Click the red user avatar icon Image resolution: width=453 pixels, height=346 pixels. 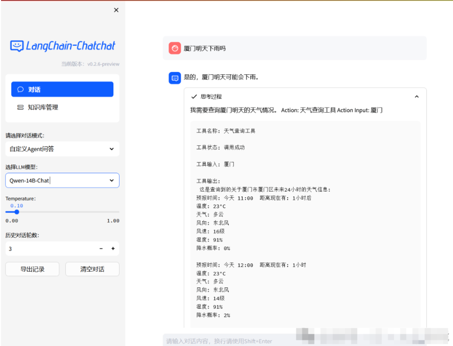175,48
